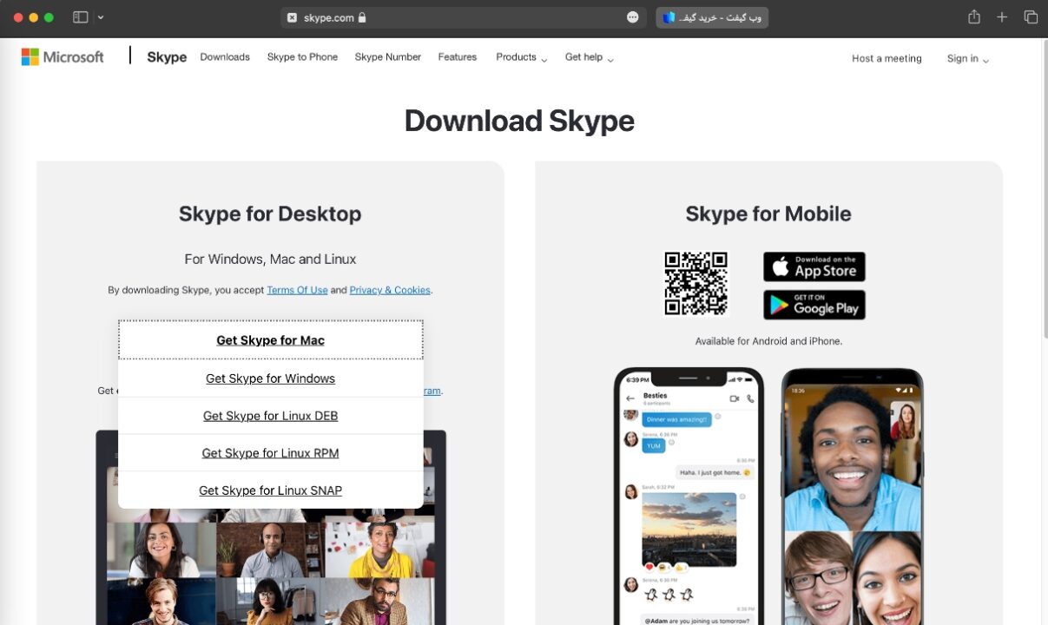The height and width of the screenshot is (625, 1048).
Task: Click the Available for Android and iPhone text
Action: point(768,341)
